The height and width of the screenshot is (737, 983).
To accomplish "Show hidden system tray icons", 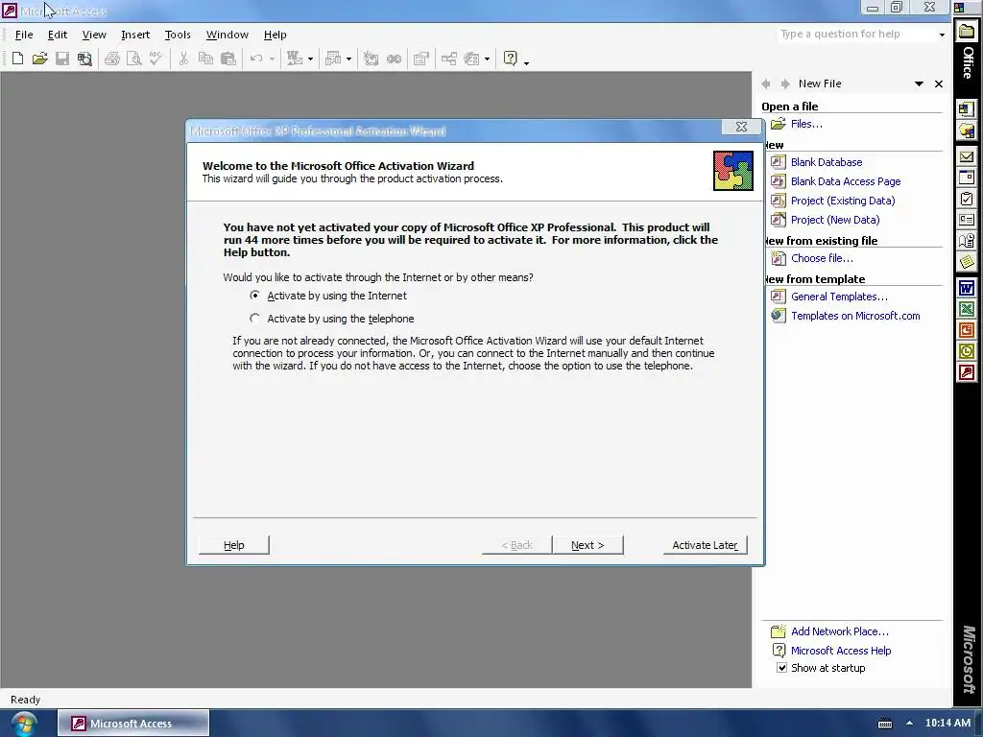I will (909, 724).
